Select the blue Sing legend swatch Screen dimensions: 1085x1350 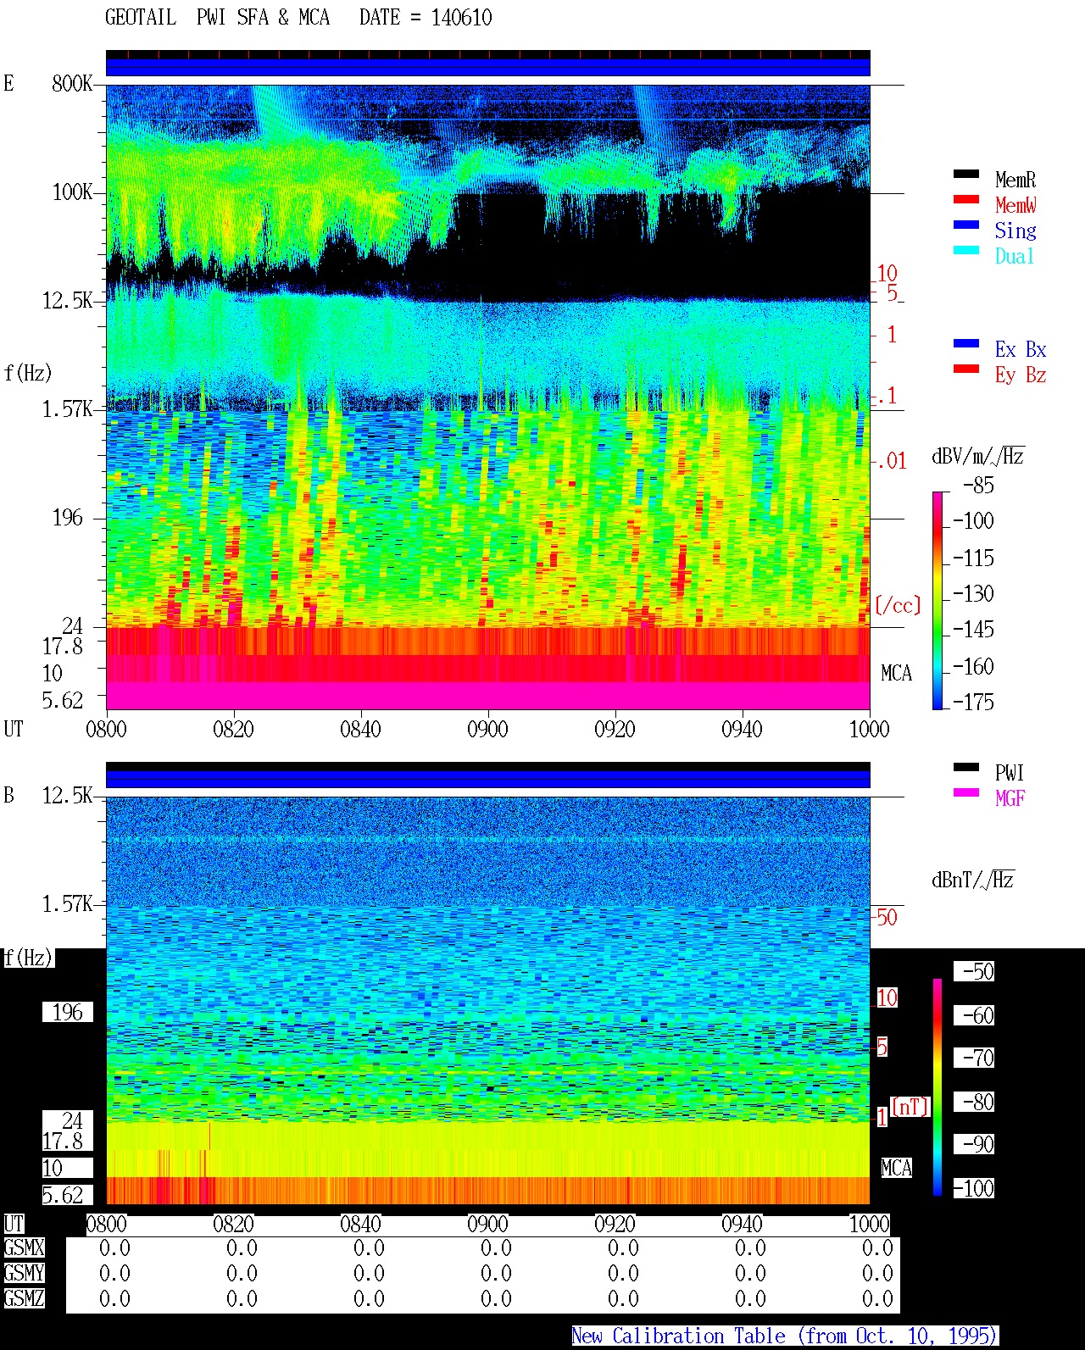click(966, 225)
